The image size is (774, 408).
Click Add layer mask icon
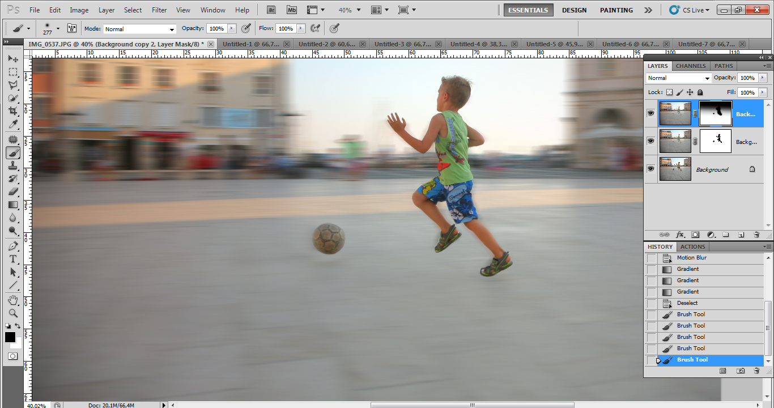tap(695, 235)
